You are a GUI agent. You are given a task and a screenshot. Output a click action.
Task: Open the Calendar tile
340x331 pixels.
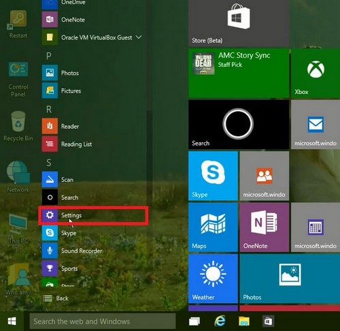point(316,227)
